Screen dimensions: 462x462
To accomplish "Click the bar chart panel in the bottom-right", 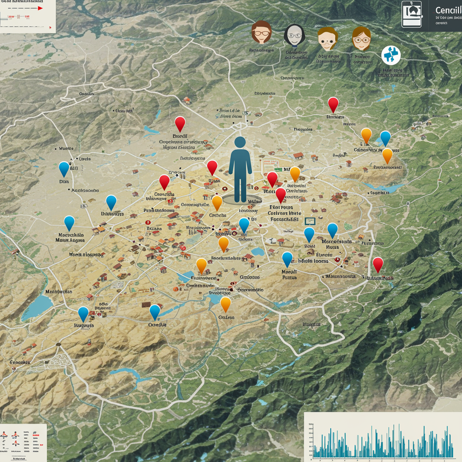I will tap(383, 438).
